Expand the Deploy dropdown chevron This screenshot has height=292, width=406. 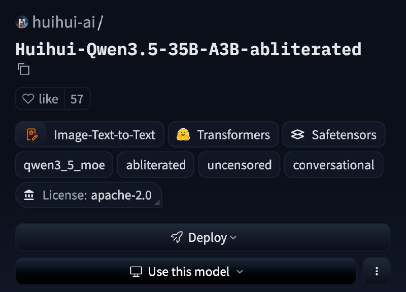(233, 237)
